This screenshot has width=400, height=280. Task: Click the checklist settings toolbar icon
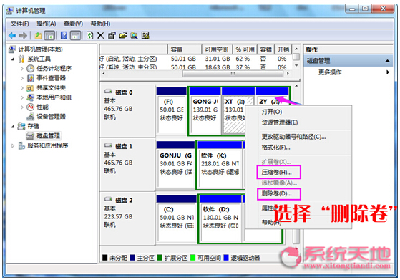(145, 36)
